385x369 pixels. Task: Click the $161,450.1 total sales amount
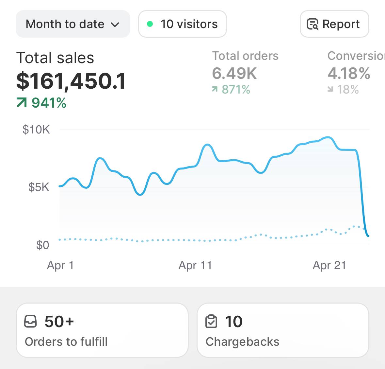[x=71, y=81]
